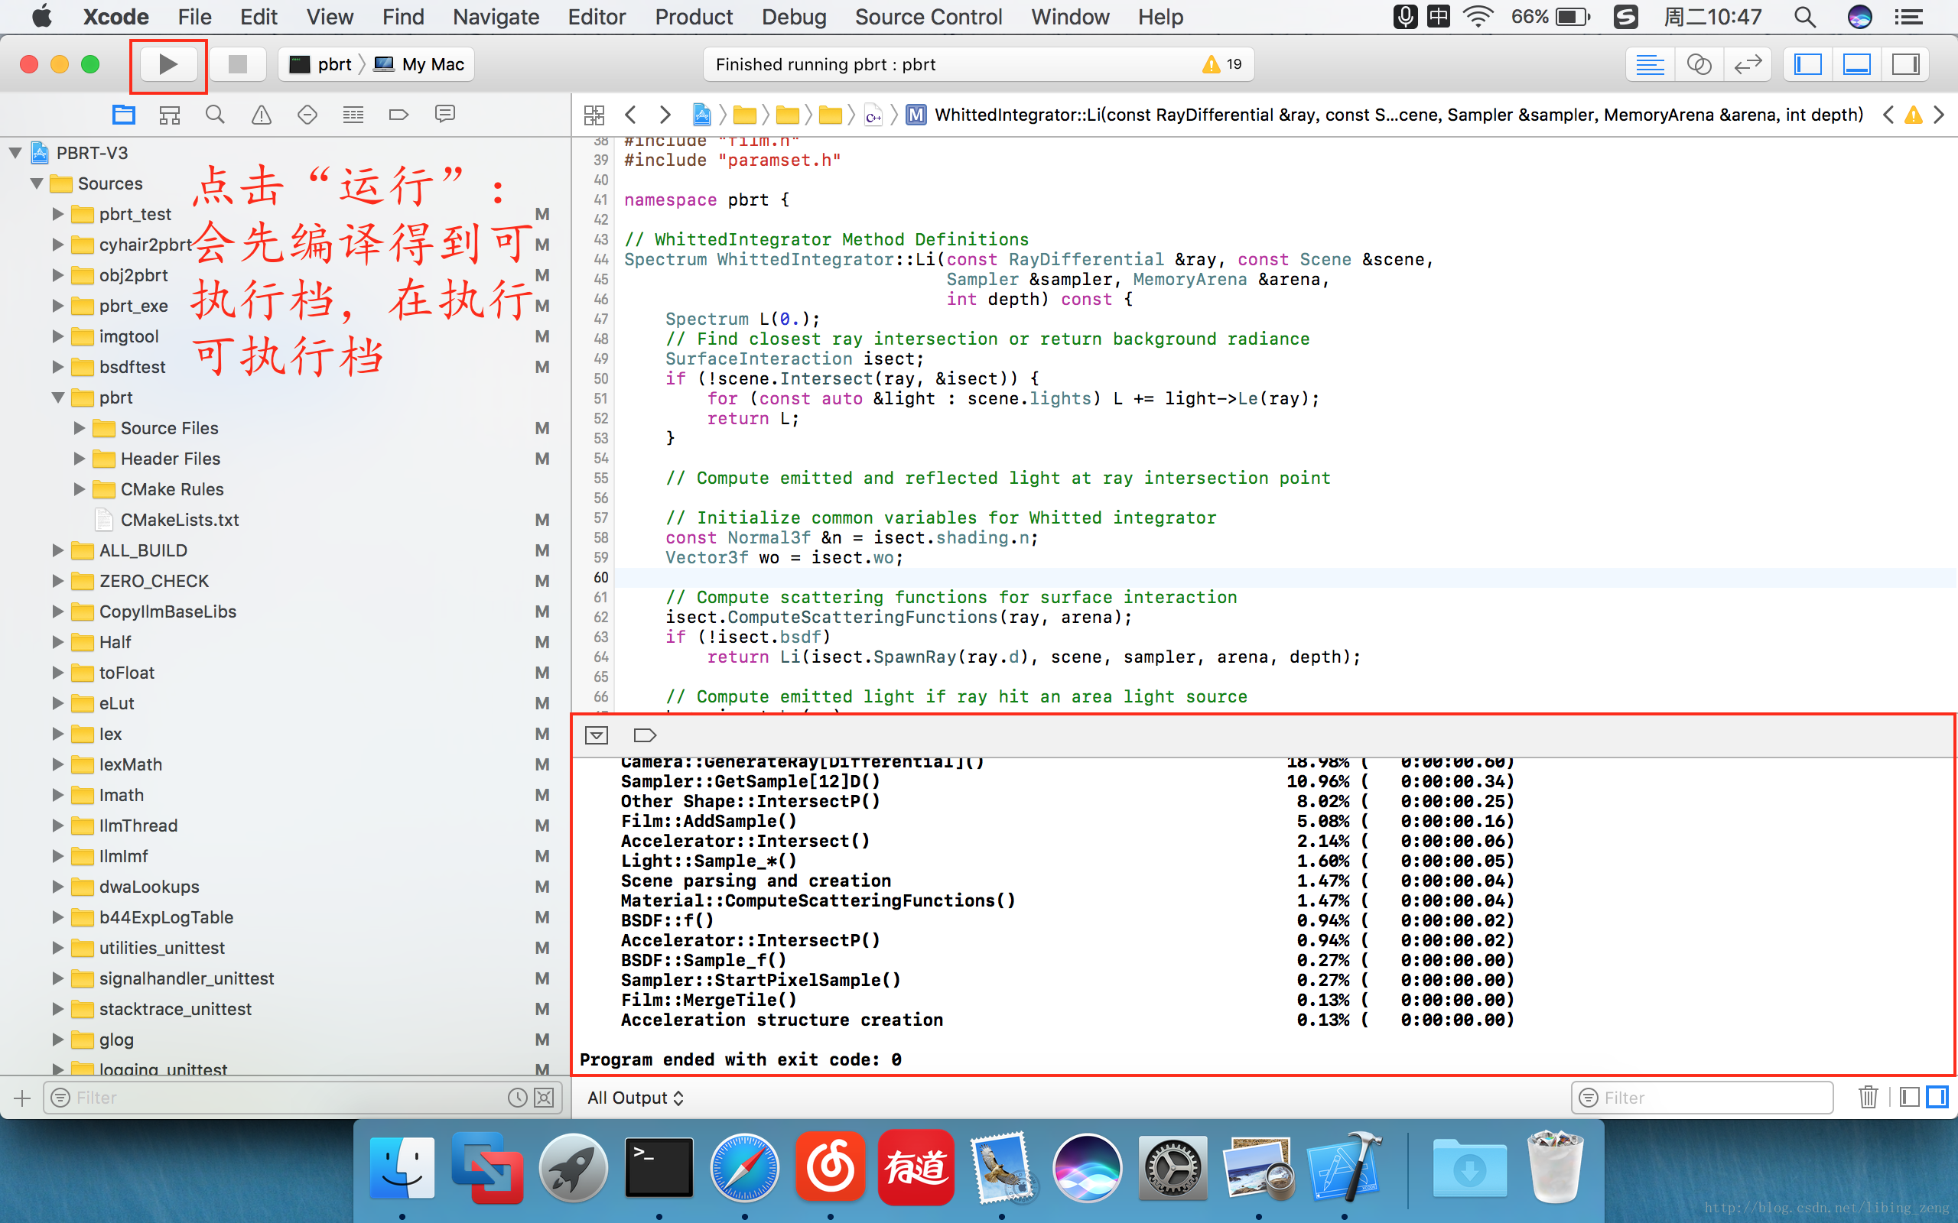Open the All Output dropdown

pos(636,1098)
